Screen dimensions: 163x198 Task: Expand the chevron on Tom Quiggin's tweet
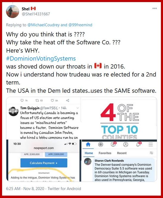pos(78,108)
